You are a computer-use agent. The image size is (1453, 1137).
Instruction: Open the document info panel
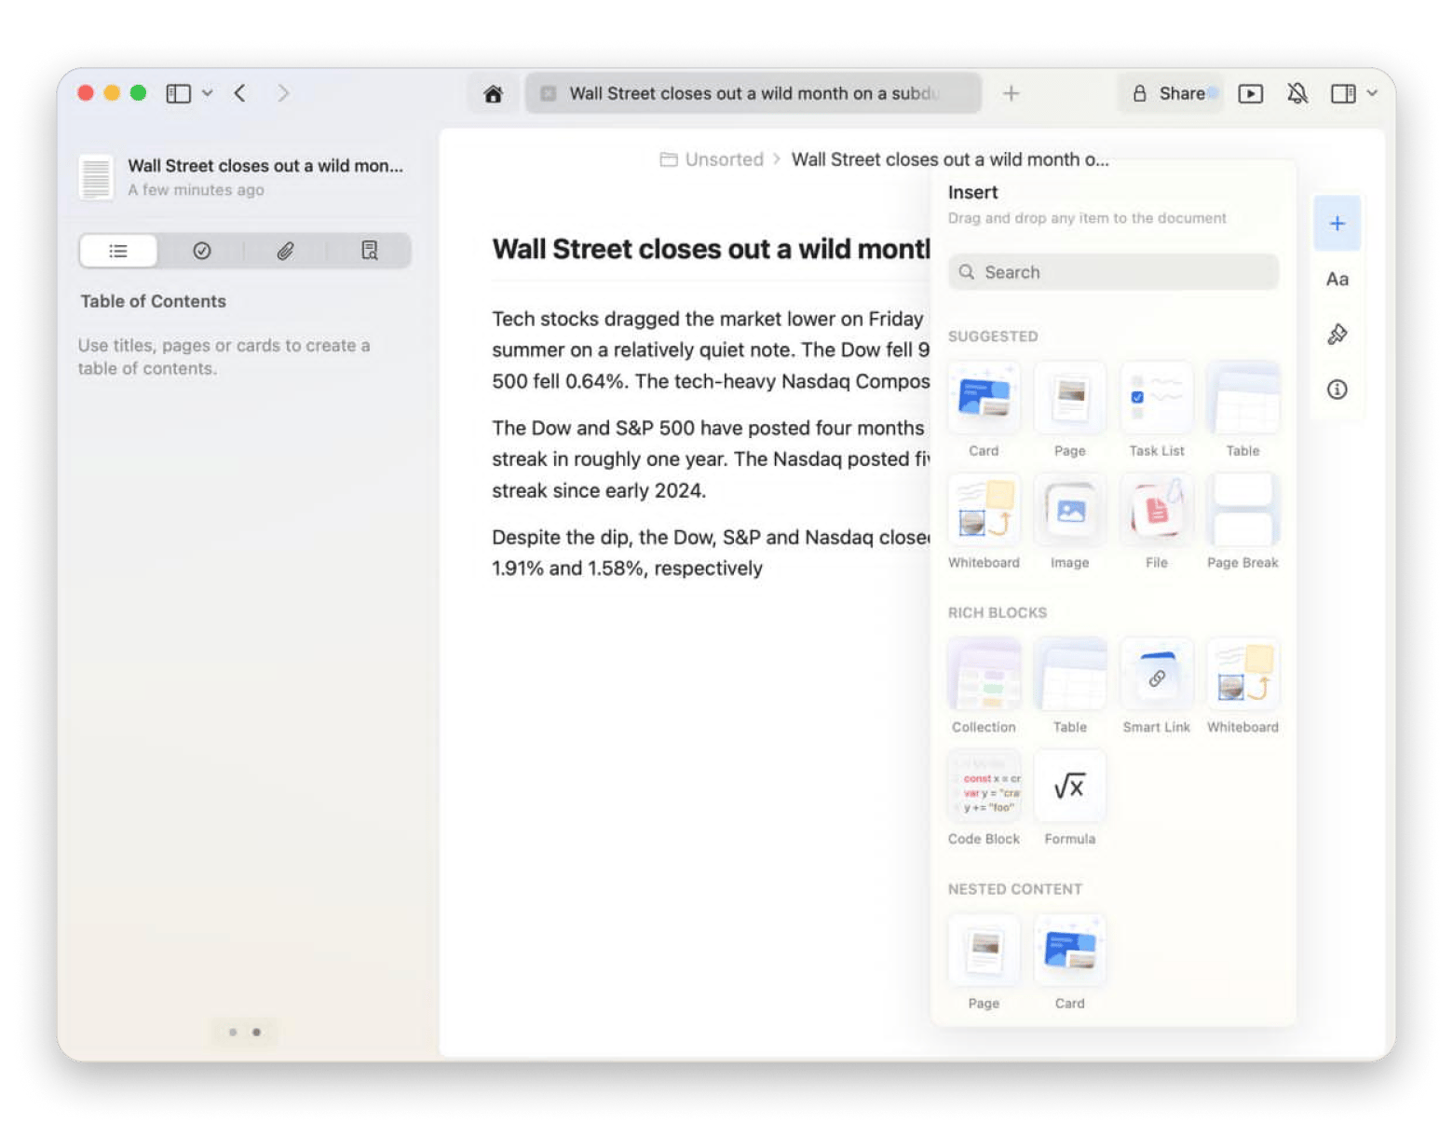point(1337,390)
